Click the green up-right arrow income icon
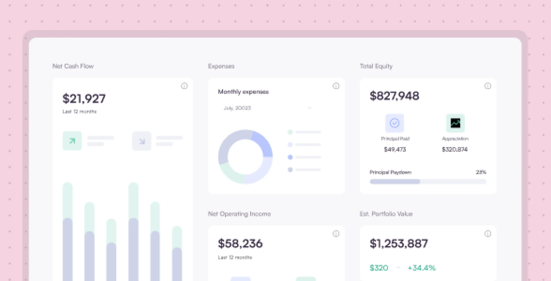551x281 pixels. [x=72, y=141]
